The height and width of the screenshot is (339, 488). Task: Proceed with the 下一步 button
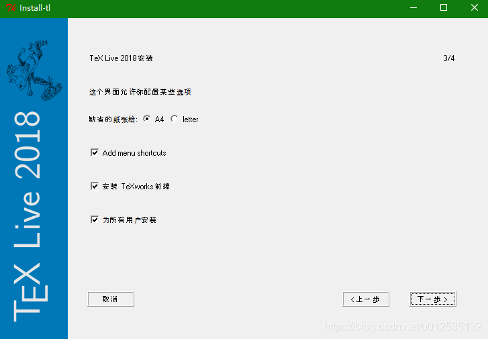click(433, 299)
